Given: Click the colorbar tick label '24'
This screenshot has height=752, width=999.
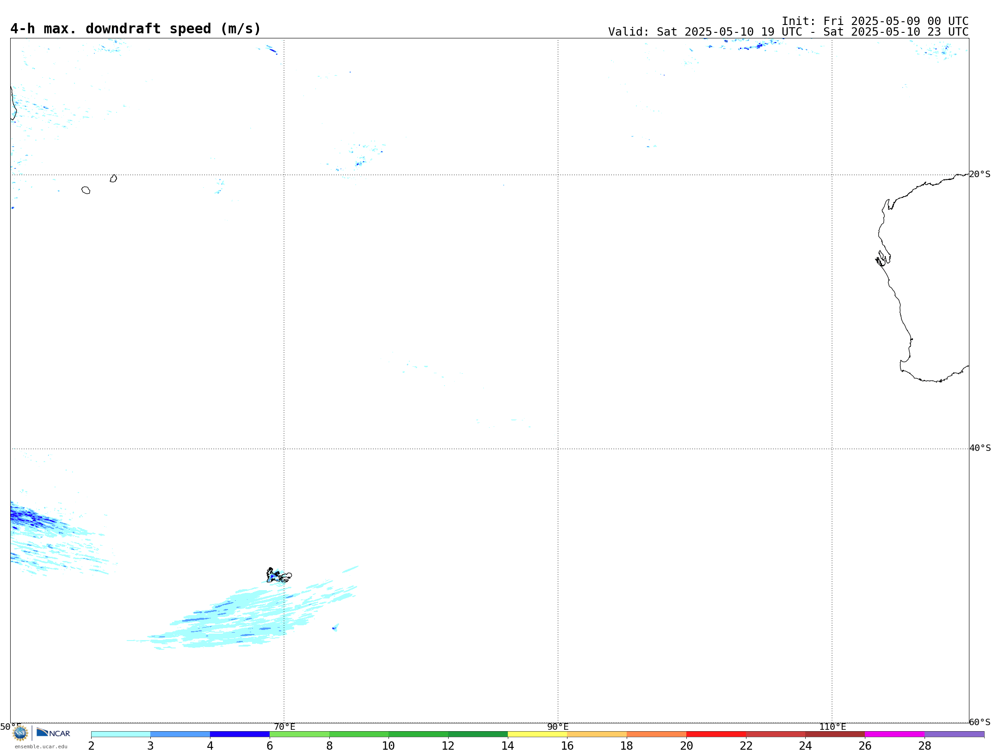Looking at the screenshot, I should (x=805, y=746).
